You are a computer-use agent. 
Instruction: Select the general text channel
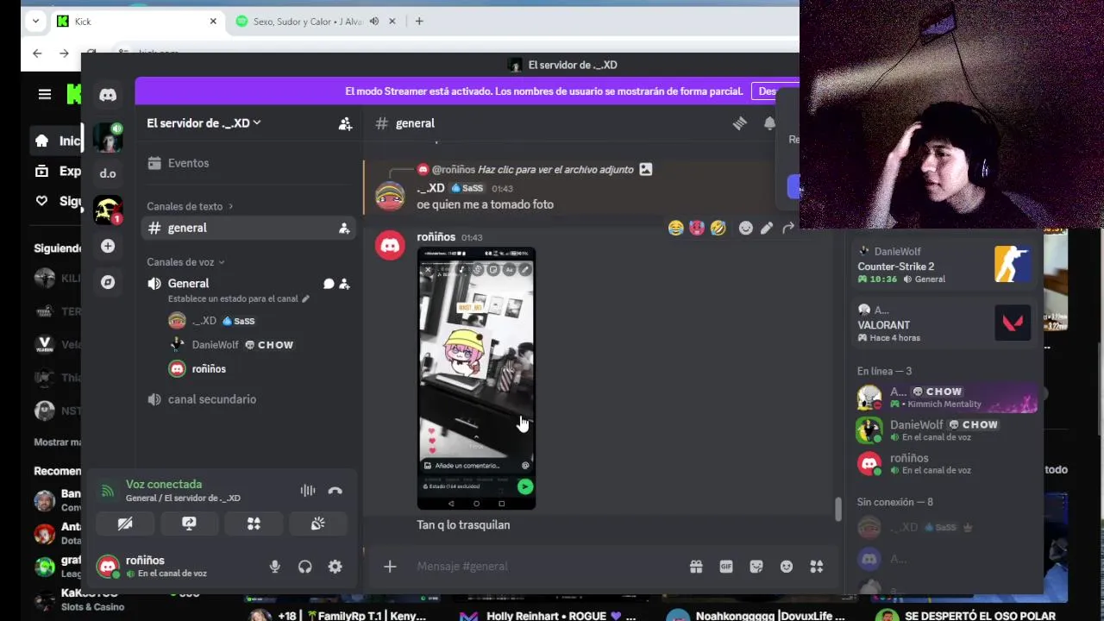248,228
